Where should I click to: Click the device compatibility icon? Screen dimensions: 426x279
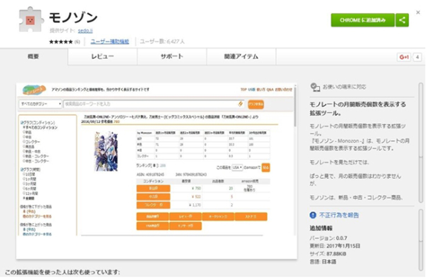(315, 88)
